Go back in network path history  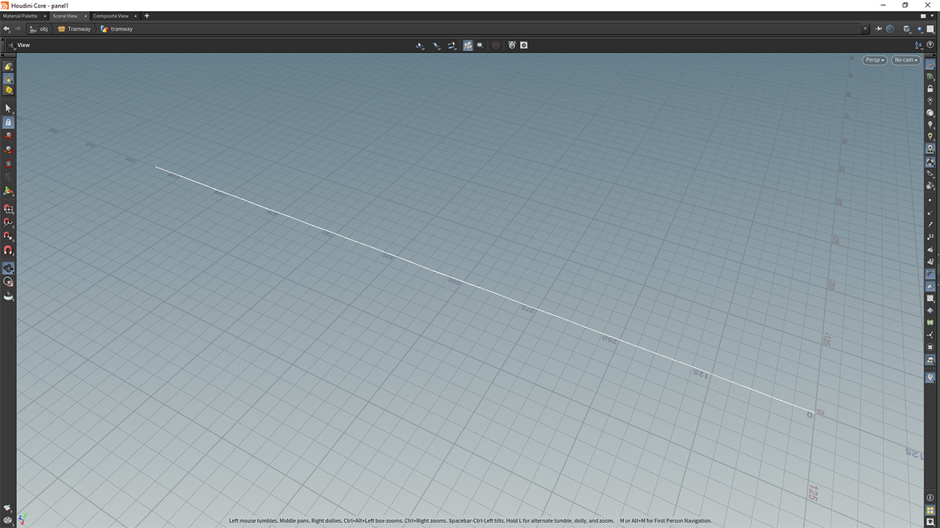(7, 29)
